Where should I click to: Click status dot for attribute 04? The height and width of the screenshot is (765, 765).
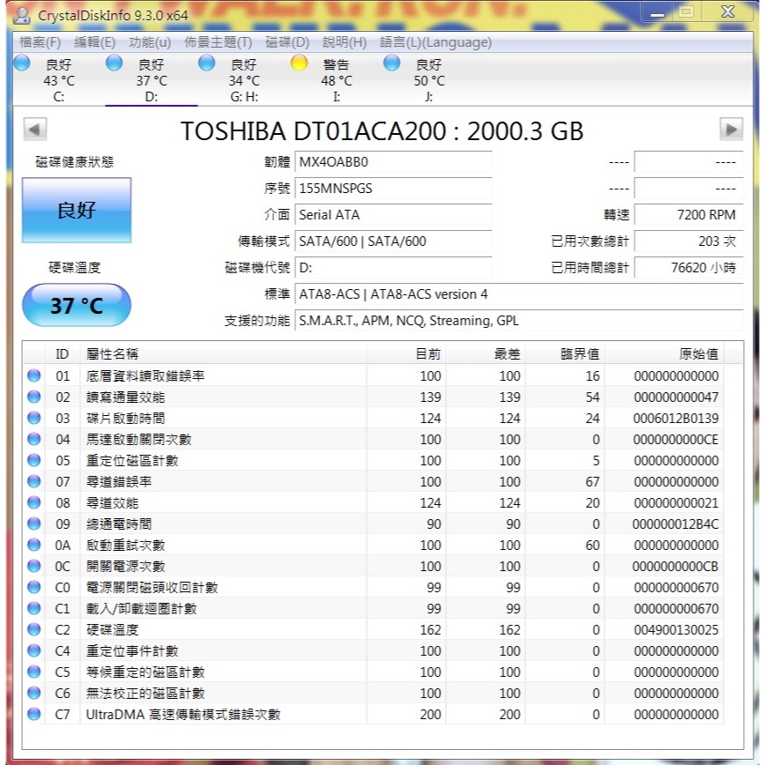(34, 439)
